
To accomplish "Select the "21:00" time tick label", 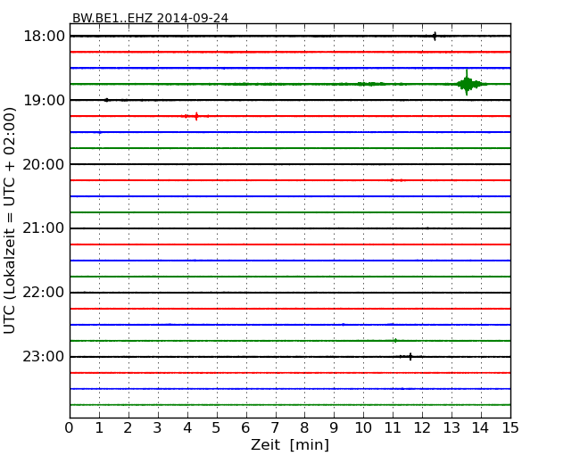I will click(x=44, y=228).
